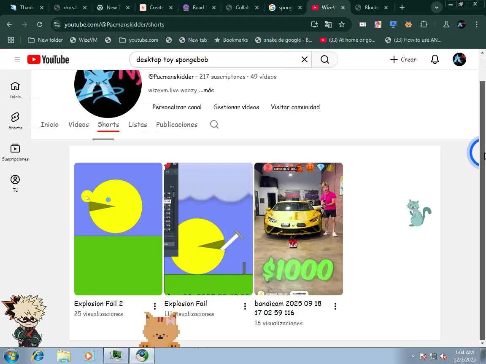Screen dimensions: 486x364
Task: Click bandicam 2025 09 18 title
Action: click(288, 308)
